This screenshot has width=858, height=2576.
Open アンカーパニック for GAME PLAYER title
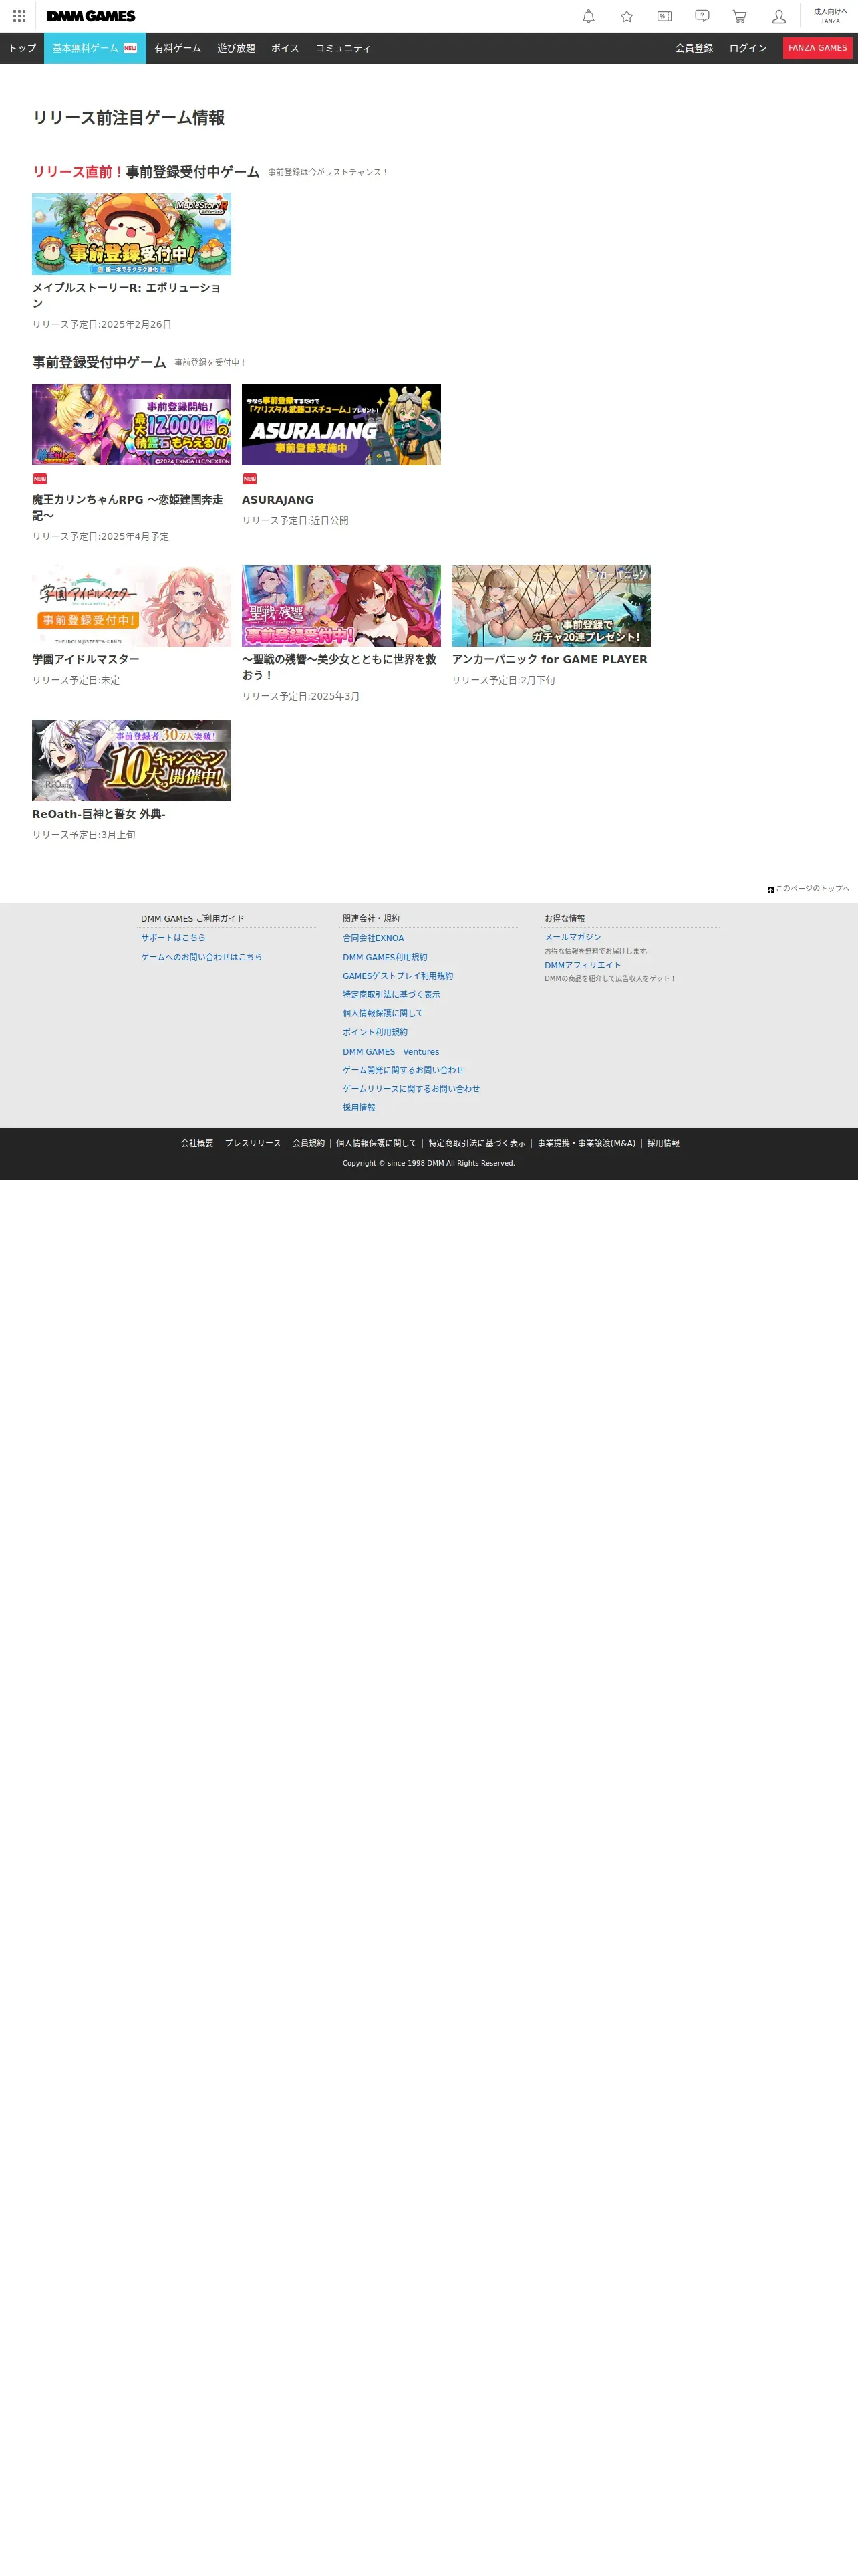(x=549, y=659)
